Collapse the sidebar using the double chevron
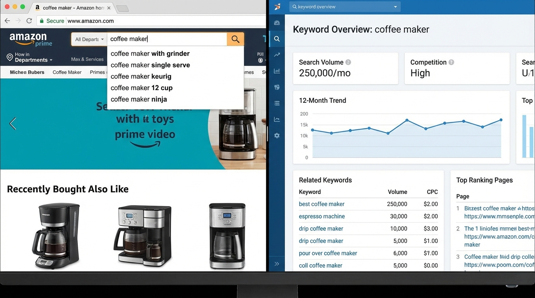This screenshot has height=298, width=535. [x=276, y=263]
